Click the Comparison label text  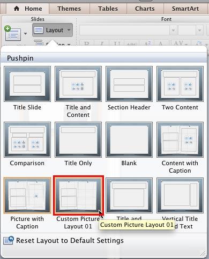tap(27, 163)
